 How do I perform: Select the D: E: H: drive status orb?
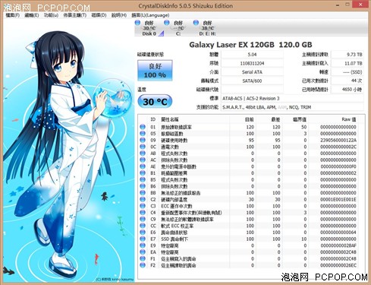[x=196, y=23]
